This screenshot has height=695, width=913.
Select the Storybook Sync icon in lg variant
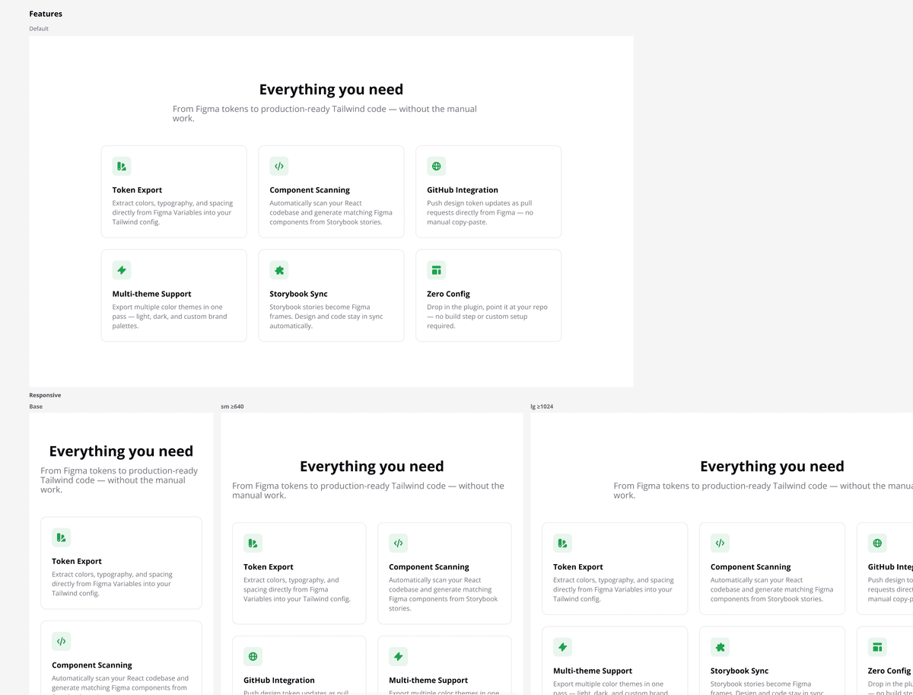720,647
